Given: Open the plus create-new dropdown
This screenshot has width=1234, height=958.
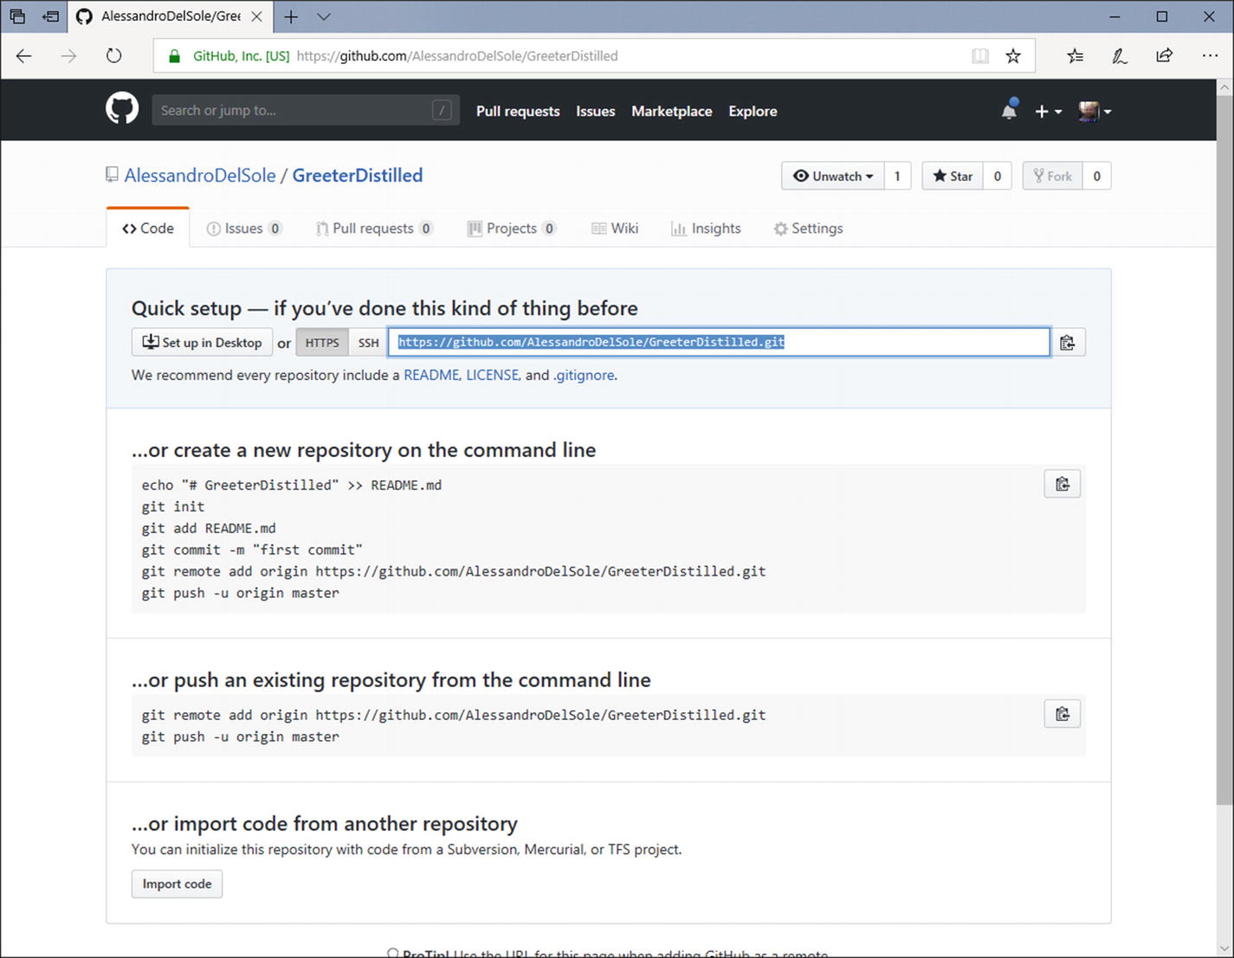Looking at the screenshot, I should click(x=1048, y=111).
